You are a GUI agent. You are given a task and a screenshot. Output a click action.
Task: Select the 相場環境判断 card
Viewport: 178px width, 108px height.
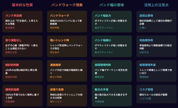[112, 71]
